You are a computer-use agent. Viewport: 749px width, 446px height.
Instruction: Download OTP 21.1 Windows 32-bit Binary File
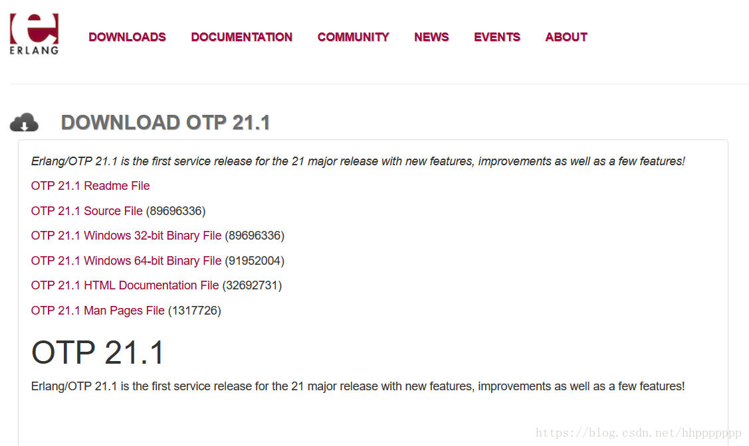pyautogui.click(x=126, y=236)
